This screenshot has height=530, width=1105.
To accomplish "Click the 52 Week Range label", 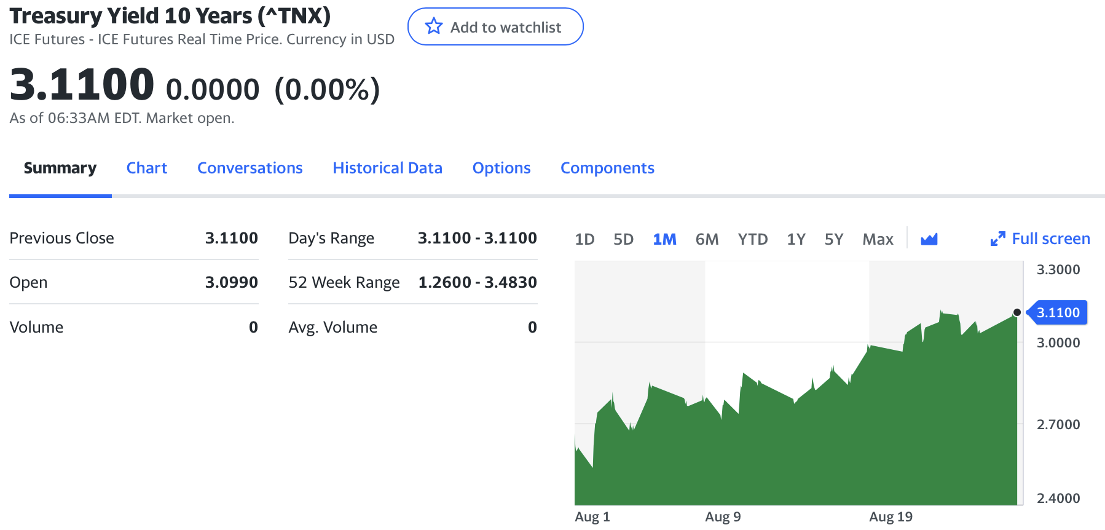I will [x=344, y=282].
